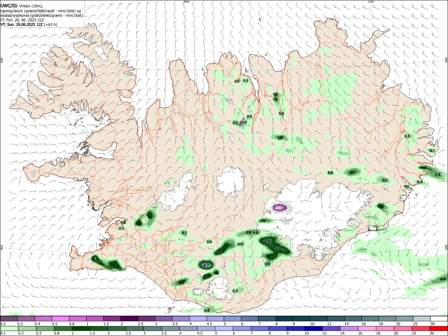Click the 1.7 precipitation value
Viewport: 448px width, 336px height.
click(116, 265)
